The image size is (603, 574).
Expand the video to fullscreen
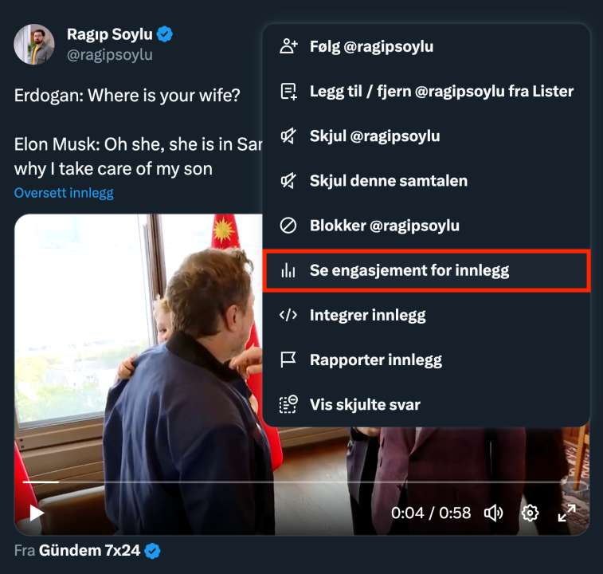tap(566, 513)
